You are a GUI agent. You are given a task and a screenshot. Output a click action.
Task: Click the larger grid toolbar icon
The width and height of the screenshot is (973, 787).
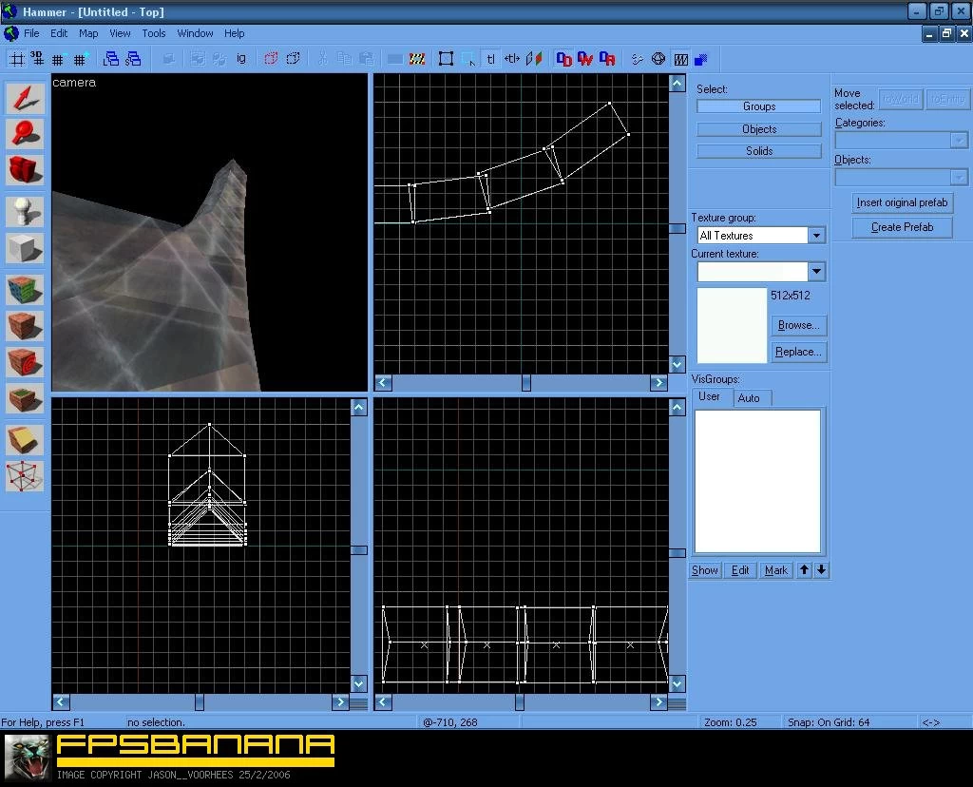81,59
